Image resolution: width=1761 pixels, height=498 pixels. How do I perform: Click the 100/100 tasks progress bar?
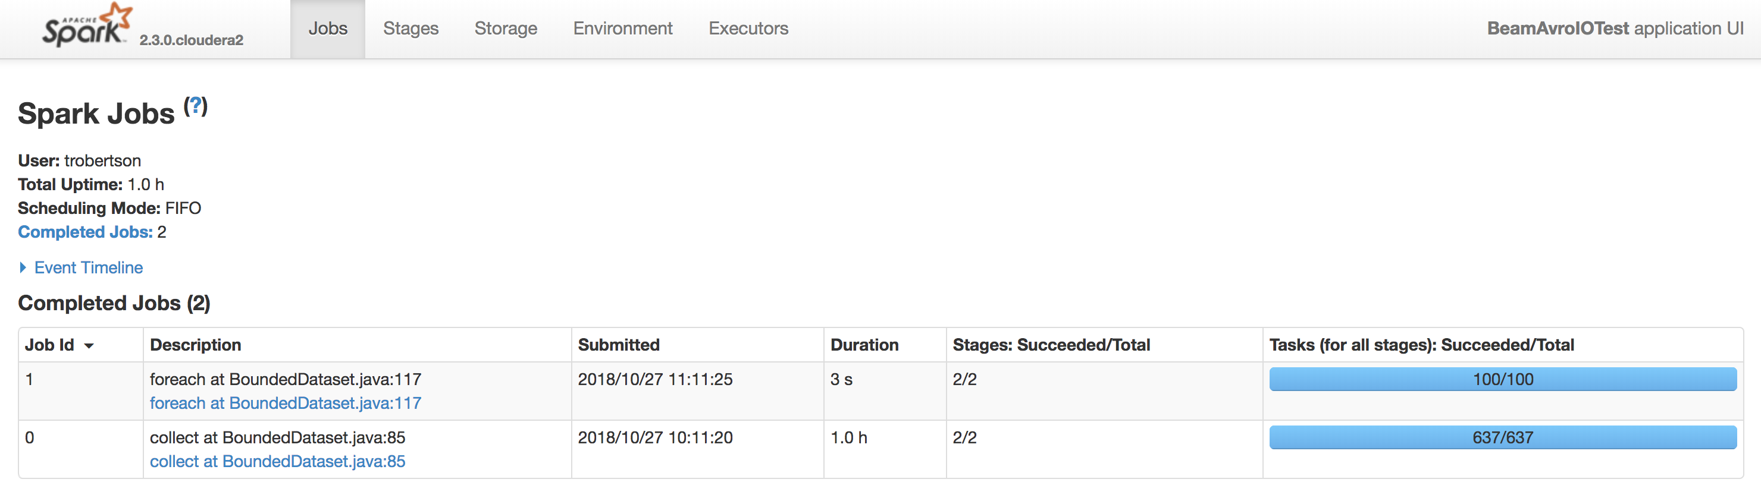[1502, 379]
